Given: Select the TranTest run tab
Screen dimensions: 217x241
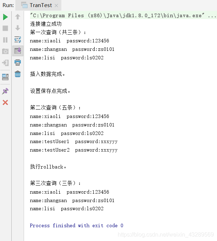Looking at the screenshot, I should (x=39, y=5).
